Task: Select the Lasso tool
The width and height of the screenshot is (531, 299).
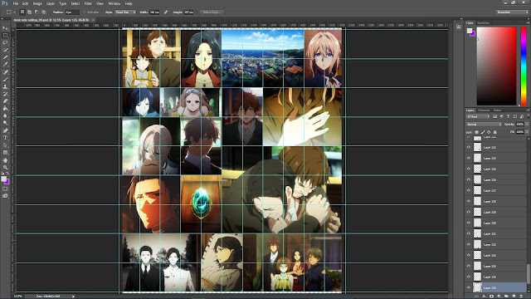Action: [x=5, y=42]
